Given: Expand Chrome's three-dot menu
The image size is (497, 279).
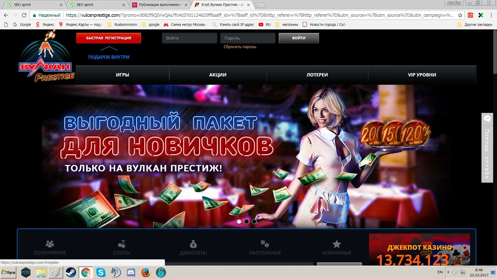Looking at the screenshot, I should coord(491,15).
